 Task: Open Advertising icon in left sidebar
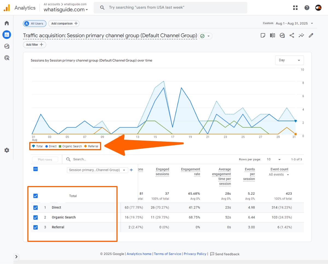(x=7, y=58)
